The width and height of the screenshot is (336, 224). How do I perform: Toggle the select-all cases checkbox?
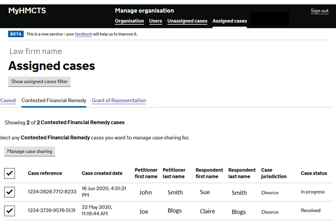pyautogui.click(x=10, y=173)
